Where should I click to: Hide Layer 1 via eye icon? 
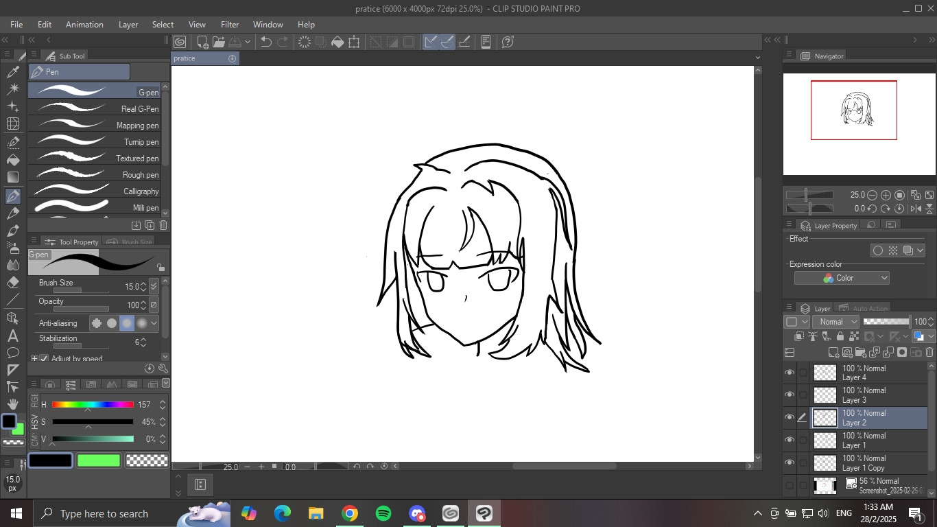tap(790, 440)
